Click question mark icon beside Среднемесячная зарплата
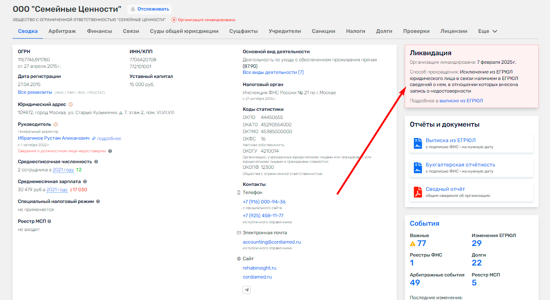 coord(85,181)
